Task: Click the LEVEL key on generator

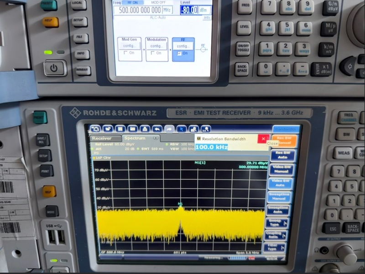Action: [x=244, y=27]
